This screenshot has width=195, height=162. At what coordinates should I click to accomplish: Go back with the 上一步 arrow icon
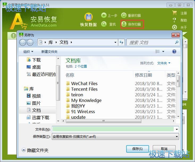104,15
